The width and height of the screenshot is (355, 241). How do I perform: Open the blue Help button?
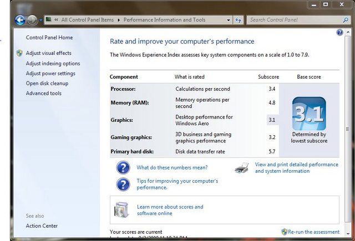point(339,32)
